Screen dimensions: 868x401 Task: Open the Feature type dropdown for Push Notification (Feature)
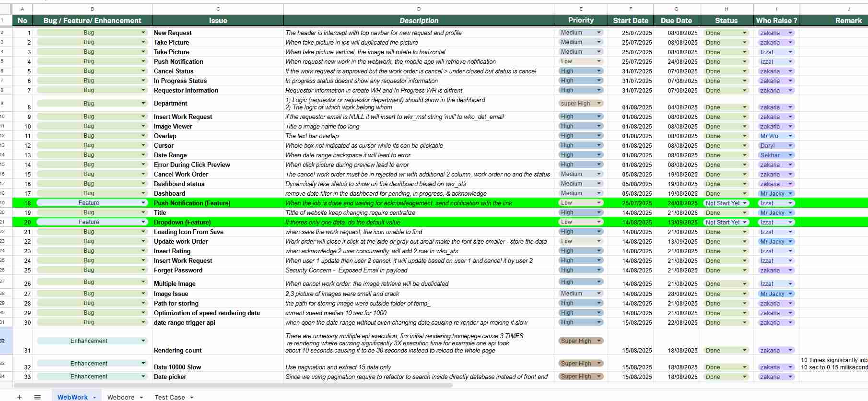(x=143, y=203)
